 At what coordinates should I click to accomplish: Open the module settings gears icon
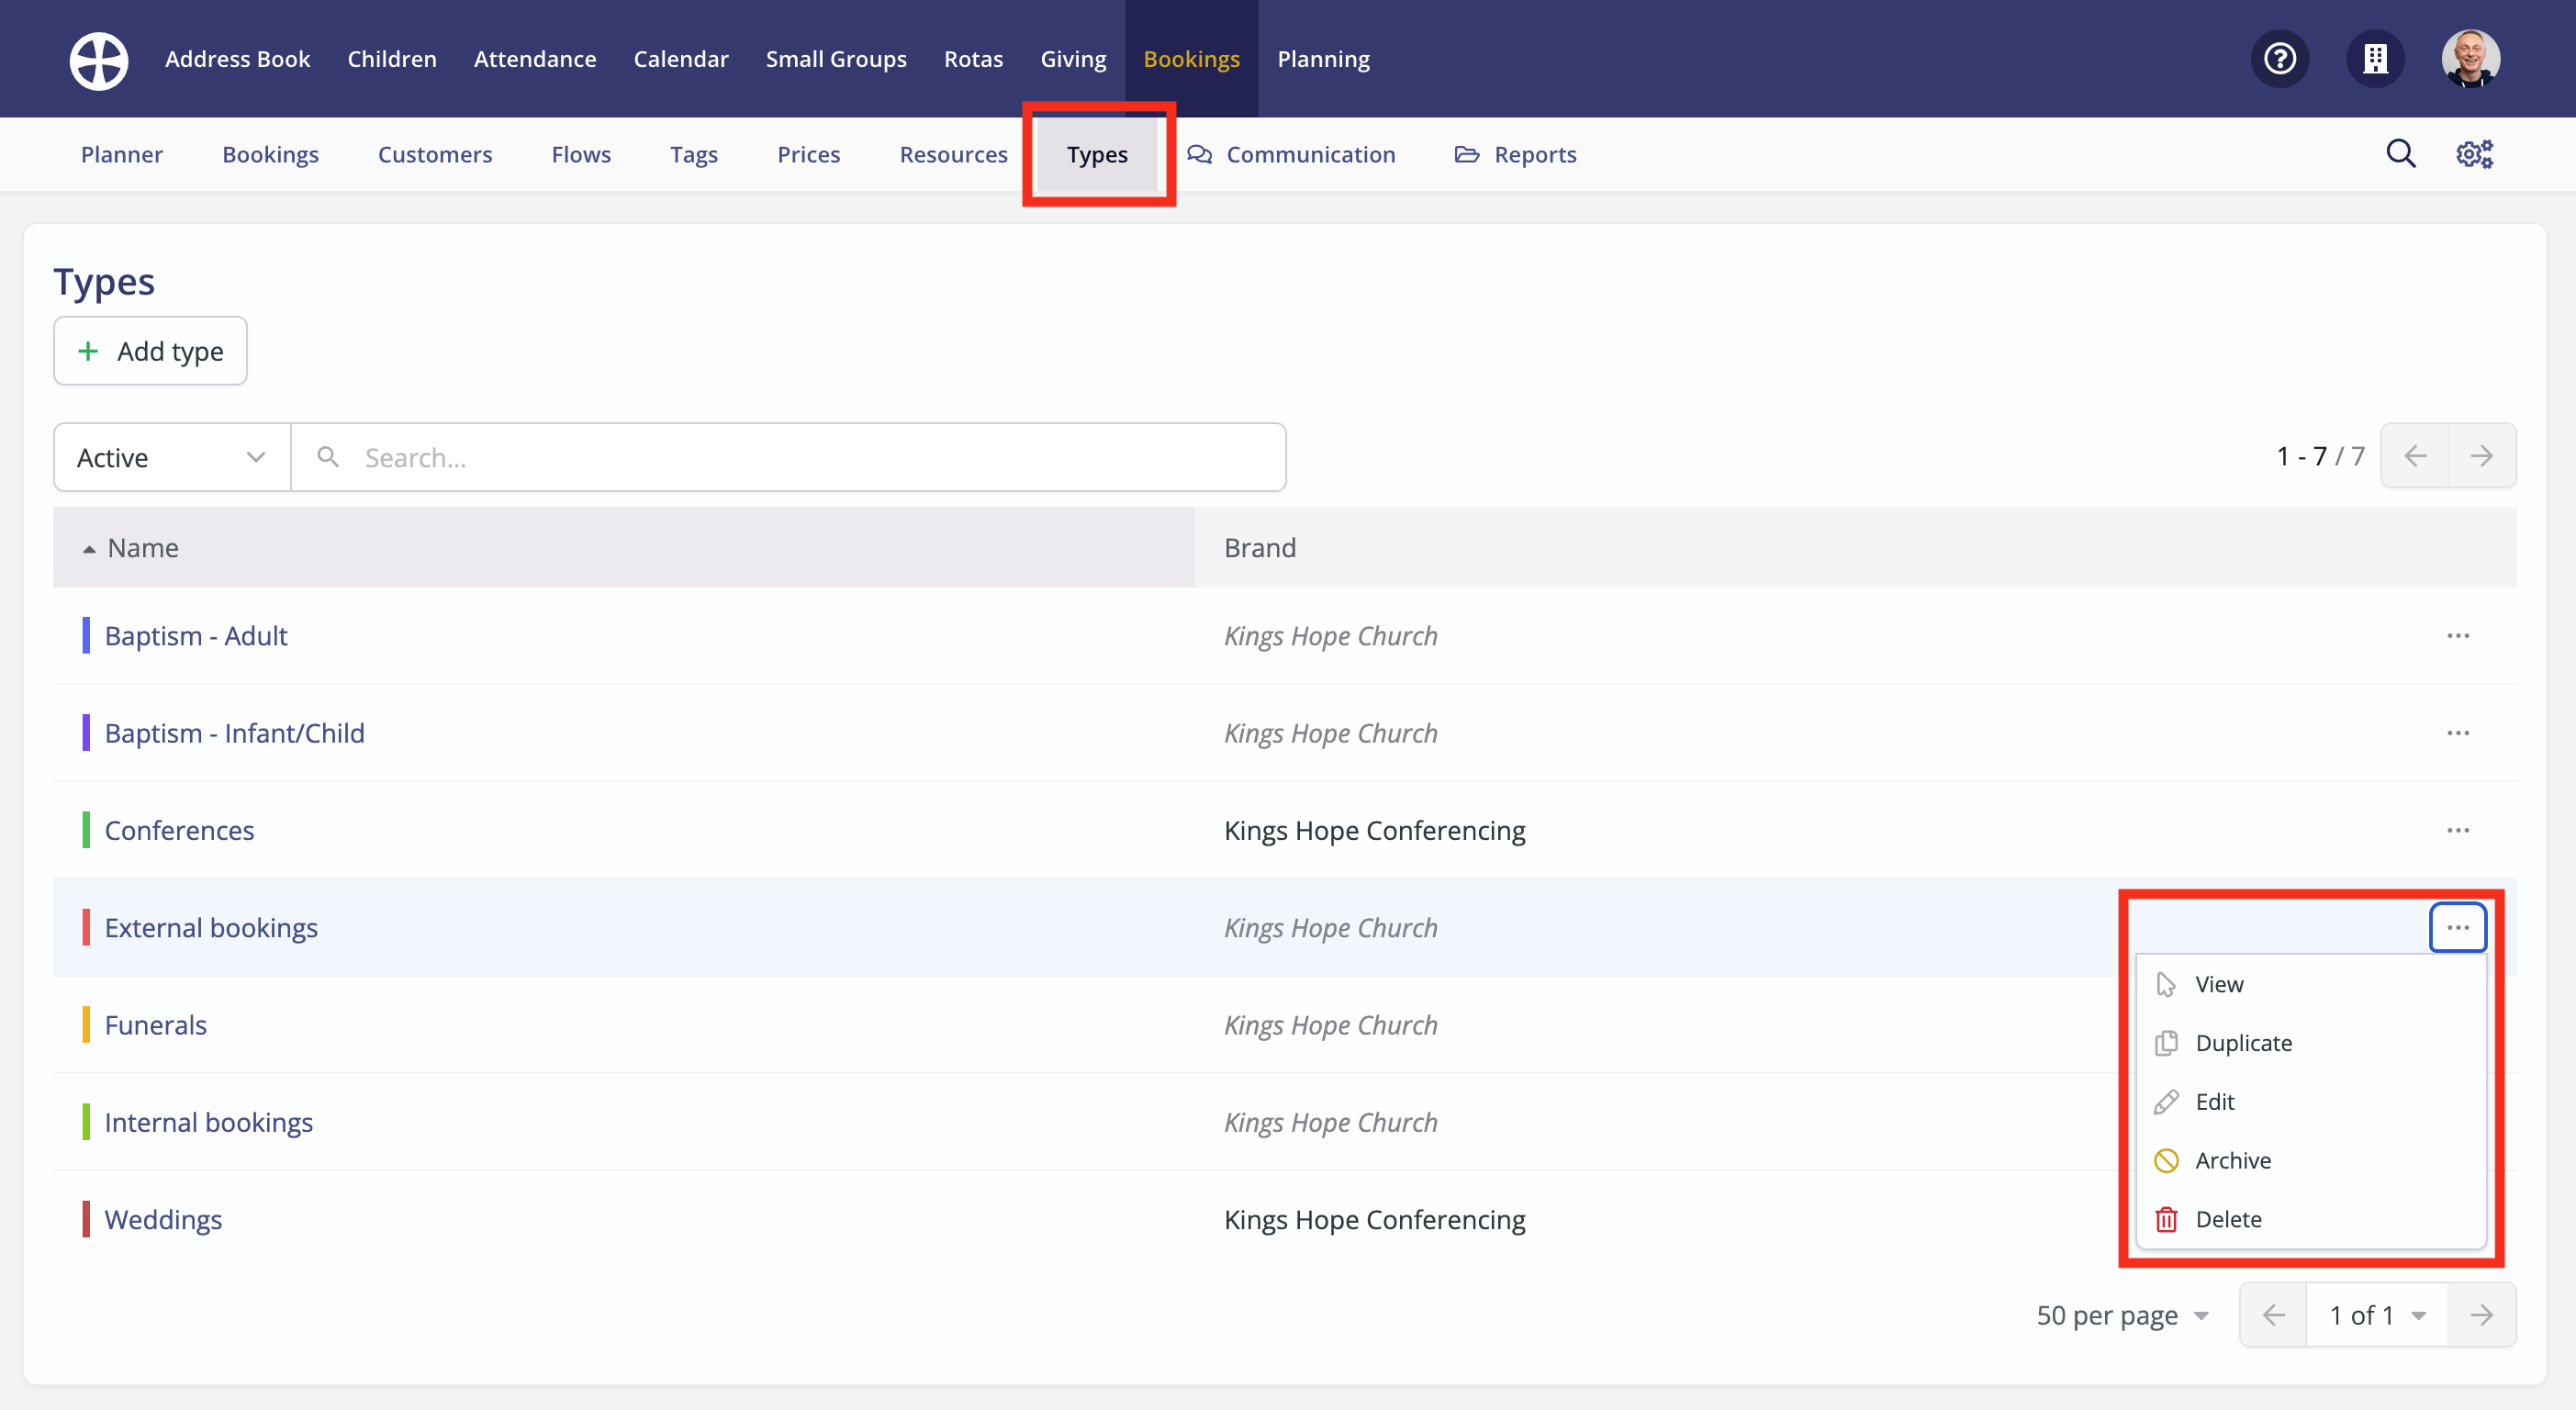2474,154
